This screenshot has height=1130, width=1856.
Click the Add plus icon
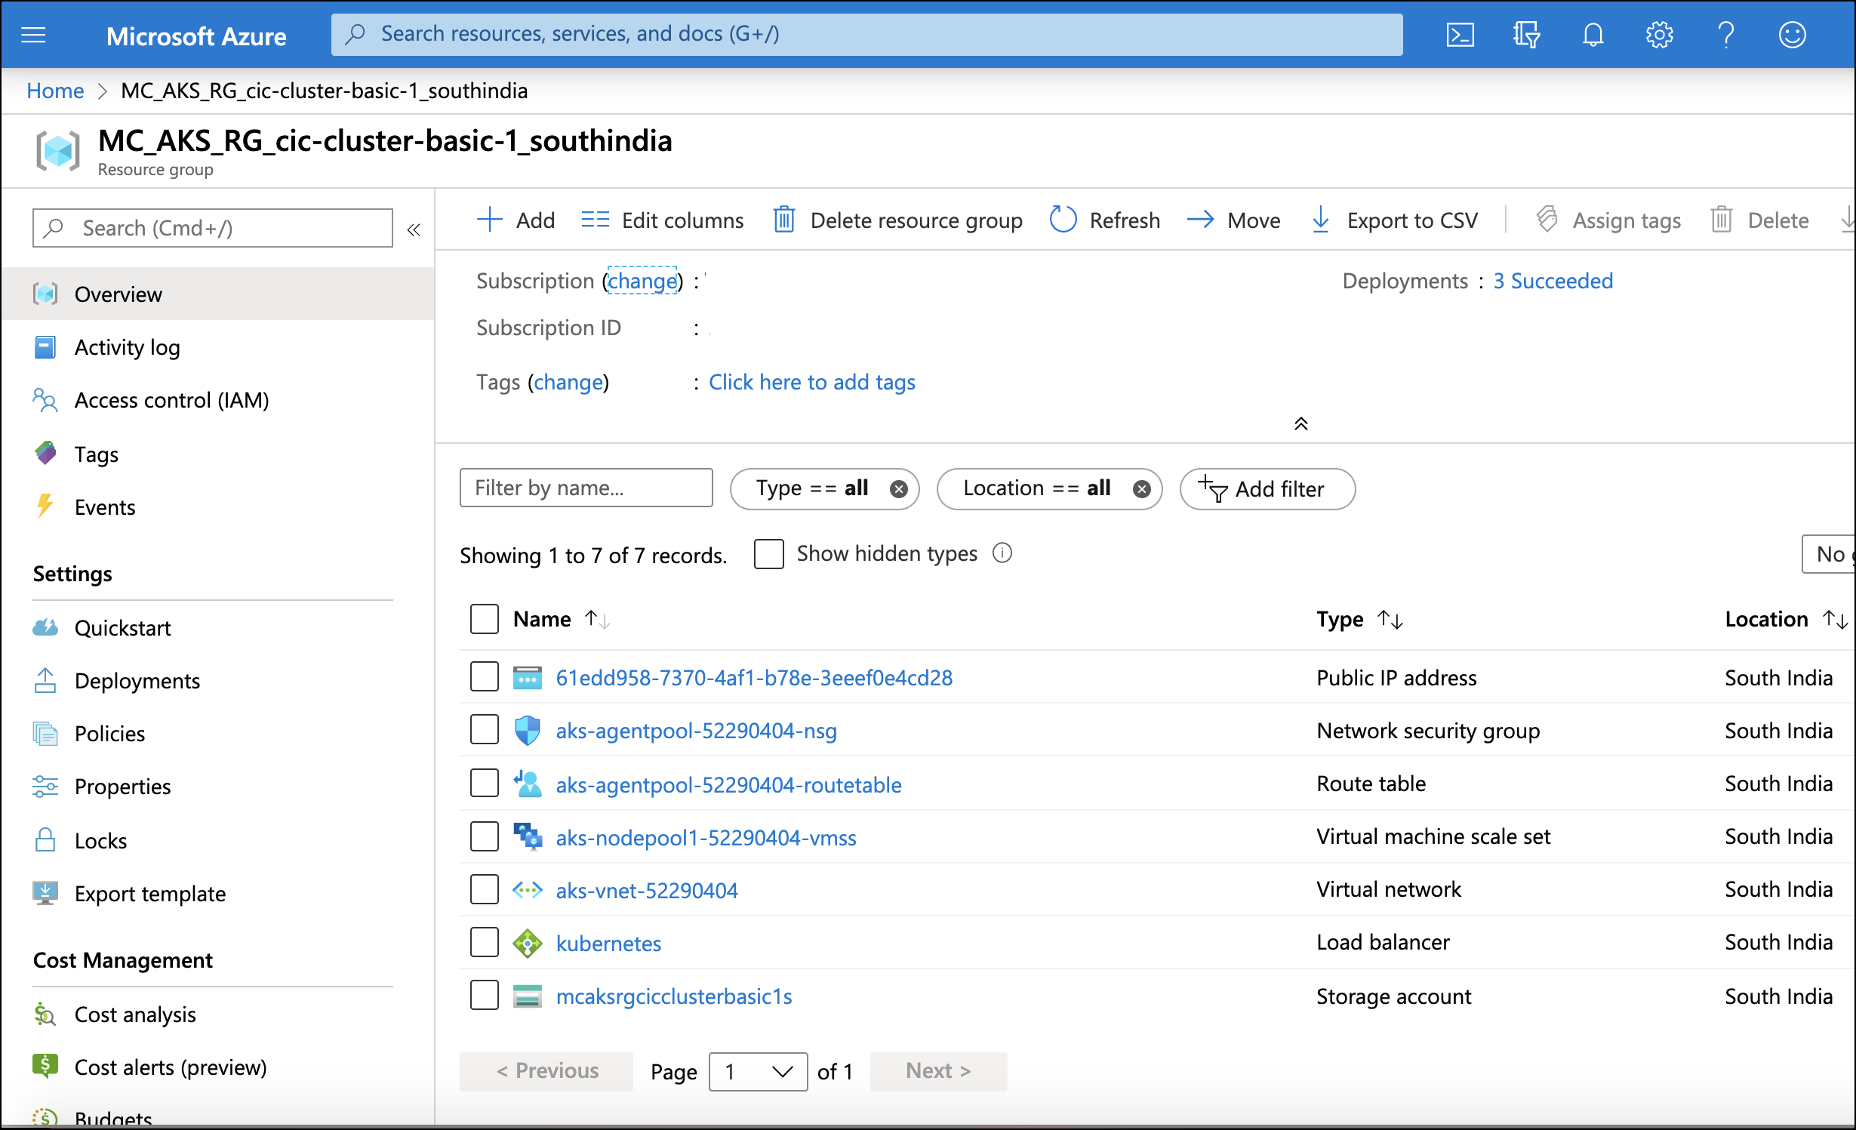pos(490,220)
